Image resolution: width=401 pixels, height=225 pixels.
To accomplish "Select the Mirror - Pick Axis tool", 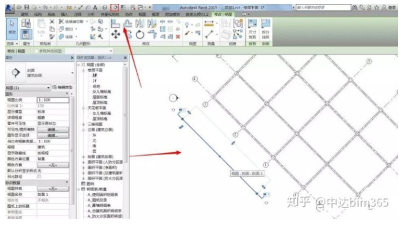I will [x=140, y=24].
